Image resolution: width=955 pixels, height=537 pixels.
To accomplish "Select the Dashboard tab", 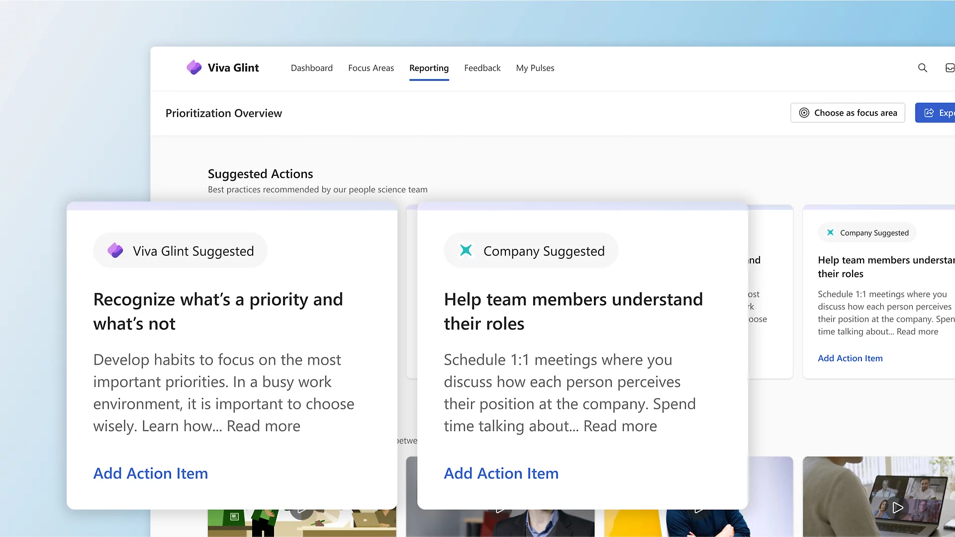I will click(x=310, y=68).
